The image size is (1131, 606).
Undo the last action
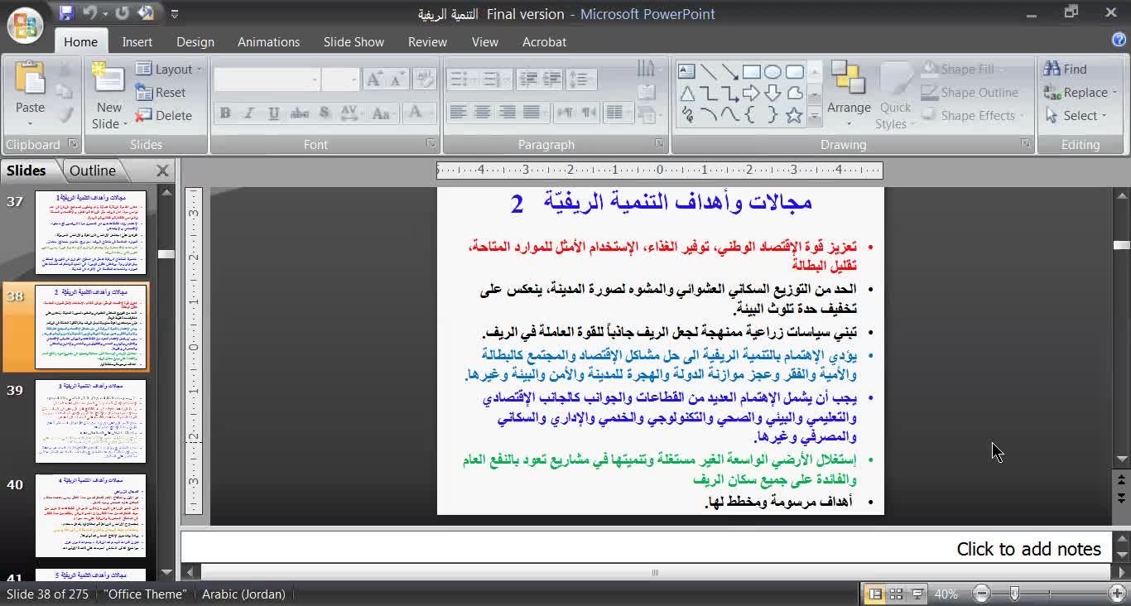coord(90,13)
